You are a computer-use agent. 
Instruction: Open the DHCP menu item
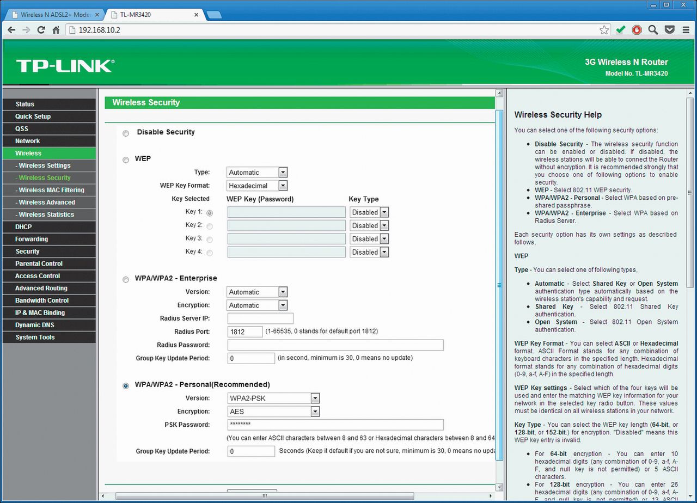click(49, 226)
